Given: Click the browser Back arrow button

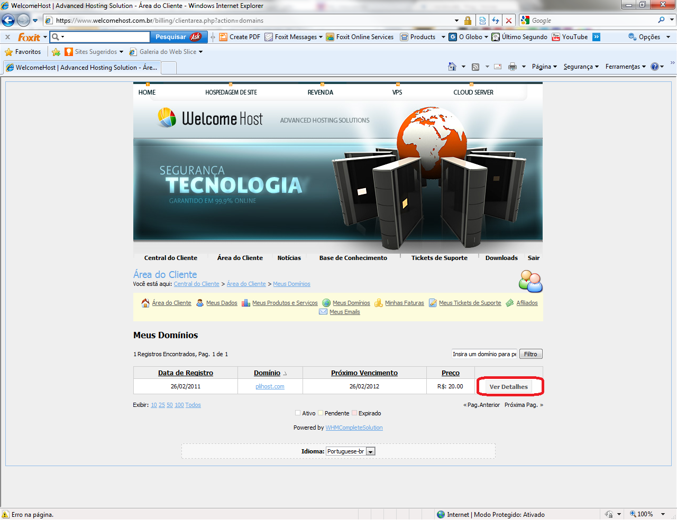Looking at the screenshot, I should click(8, 21).
